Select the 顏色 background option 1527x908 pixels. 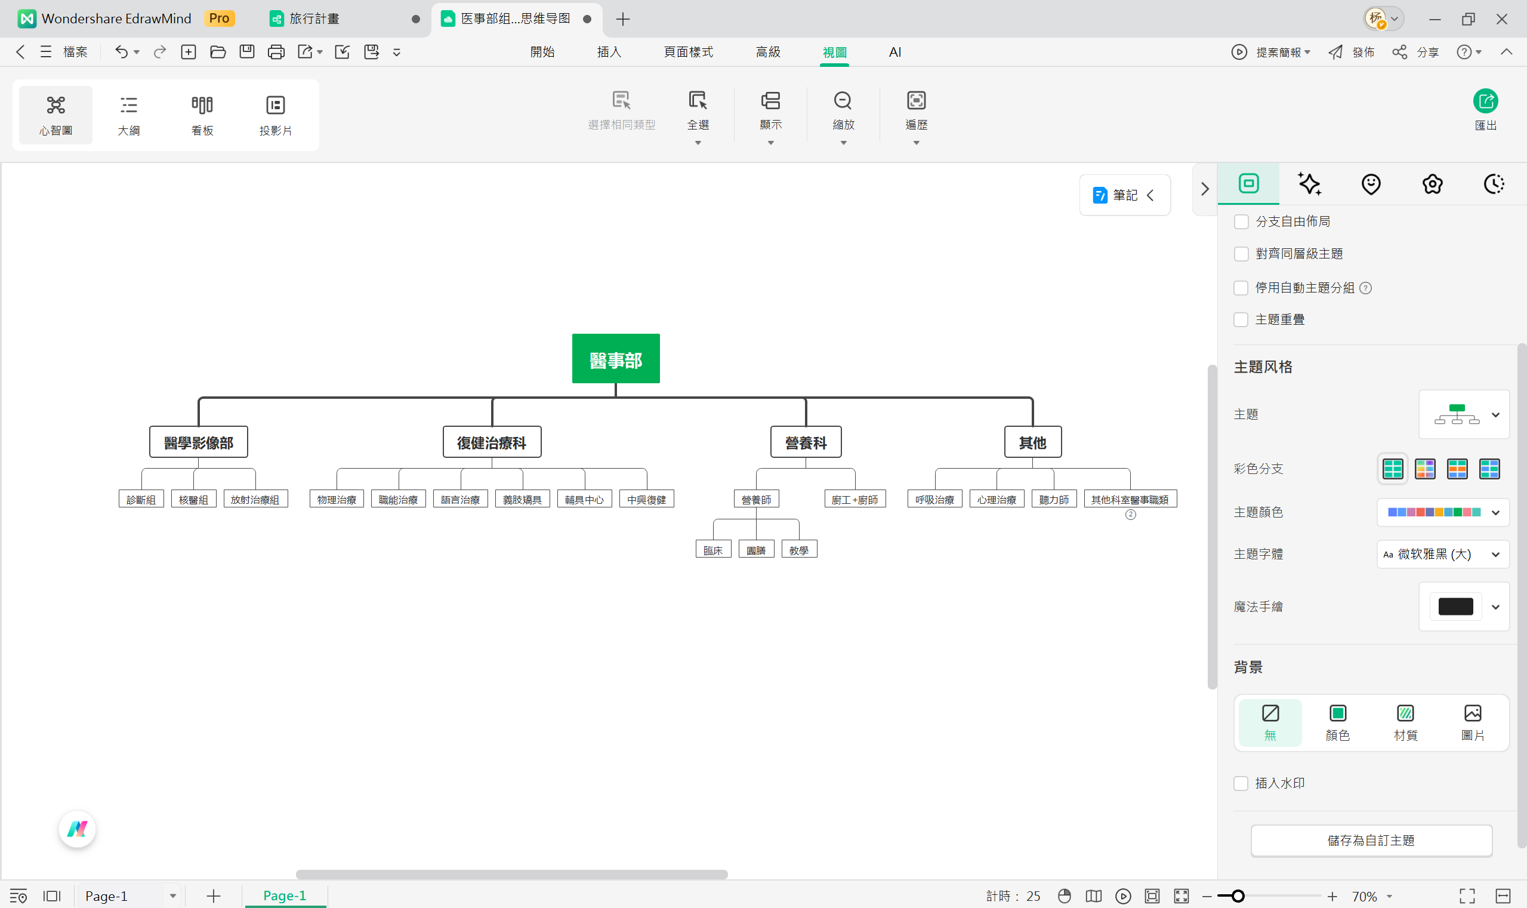tap(1337, 722)
